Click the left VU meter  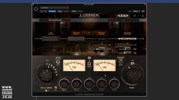[74, 66]
